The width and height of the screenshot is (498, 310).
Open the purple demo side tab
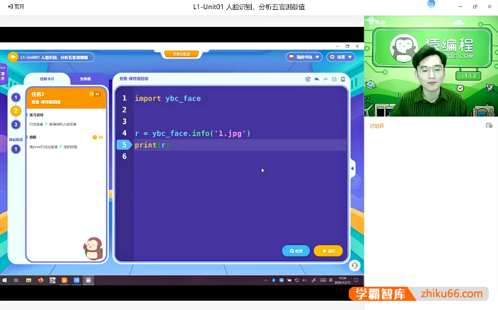3,74
